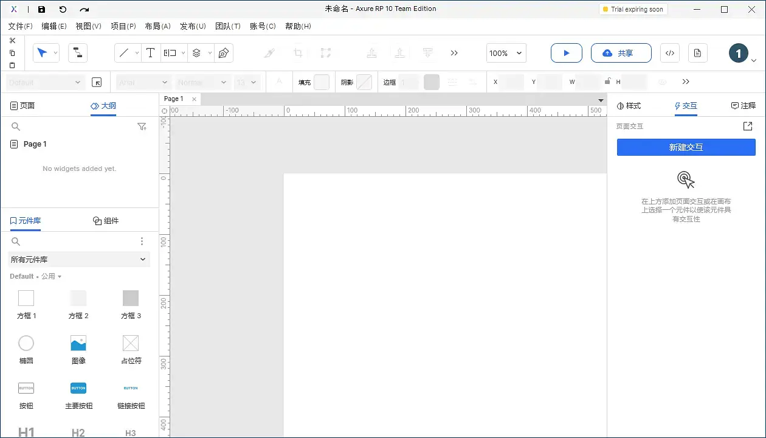Open the 布局(A) menu
The width and height of the screenshot is (766, 438).
coord(157,26)
